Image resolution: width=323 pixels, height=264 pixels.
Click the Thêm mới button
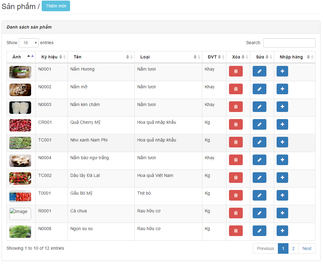[x=56, y=6]
